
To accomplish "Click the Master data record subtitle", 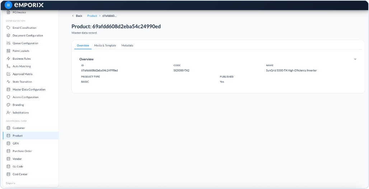I will click(x=84, y=33).
